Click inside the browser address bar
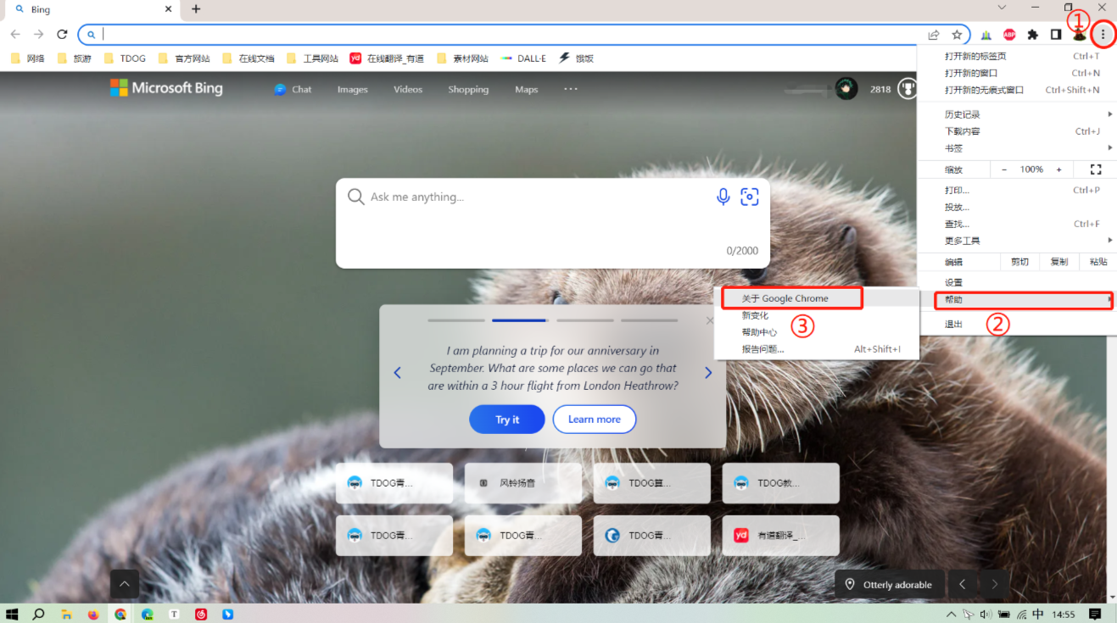Screen dimensions: 1117x623 339,35
